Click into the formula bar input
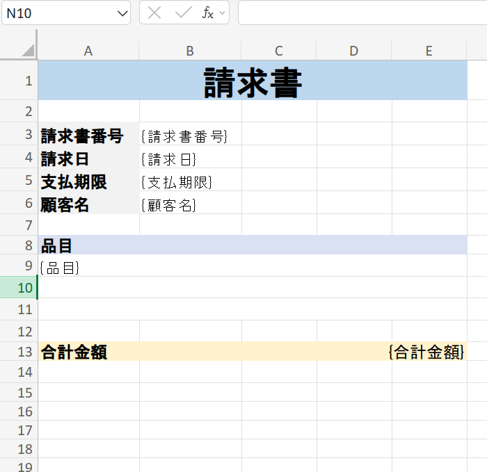The width and height of the screenshot is (487, 472). 362,13
